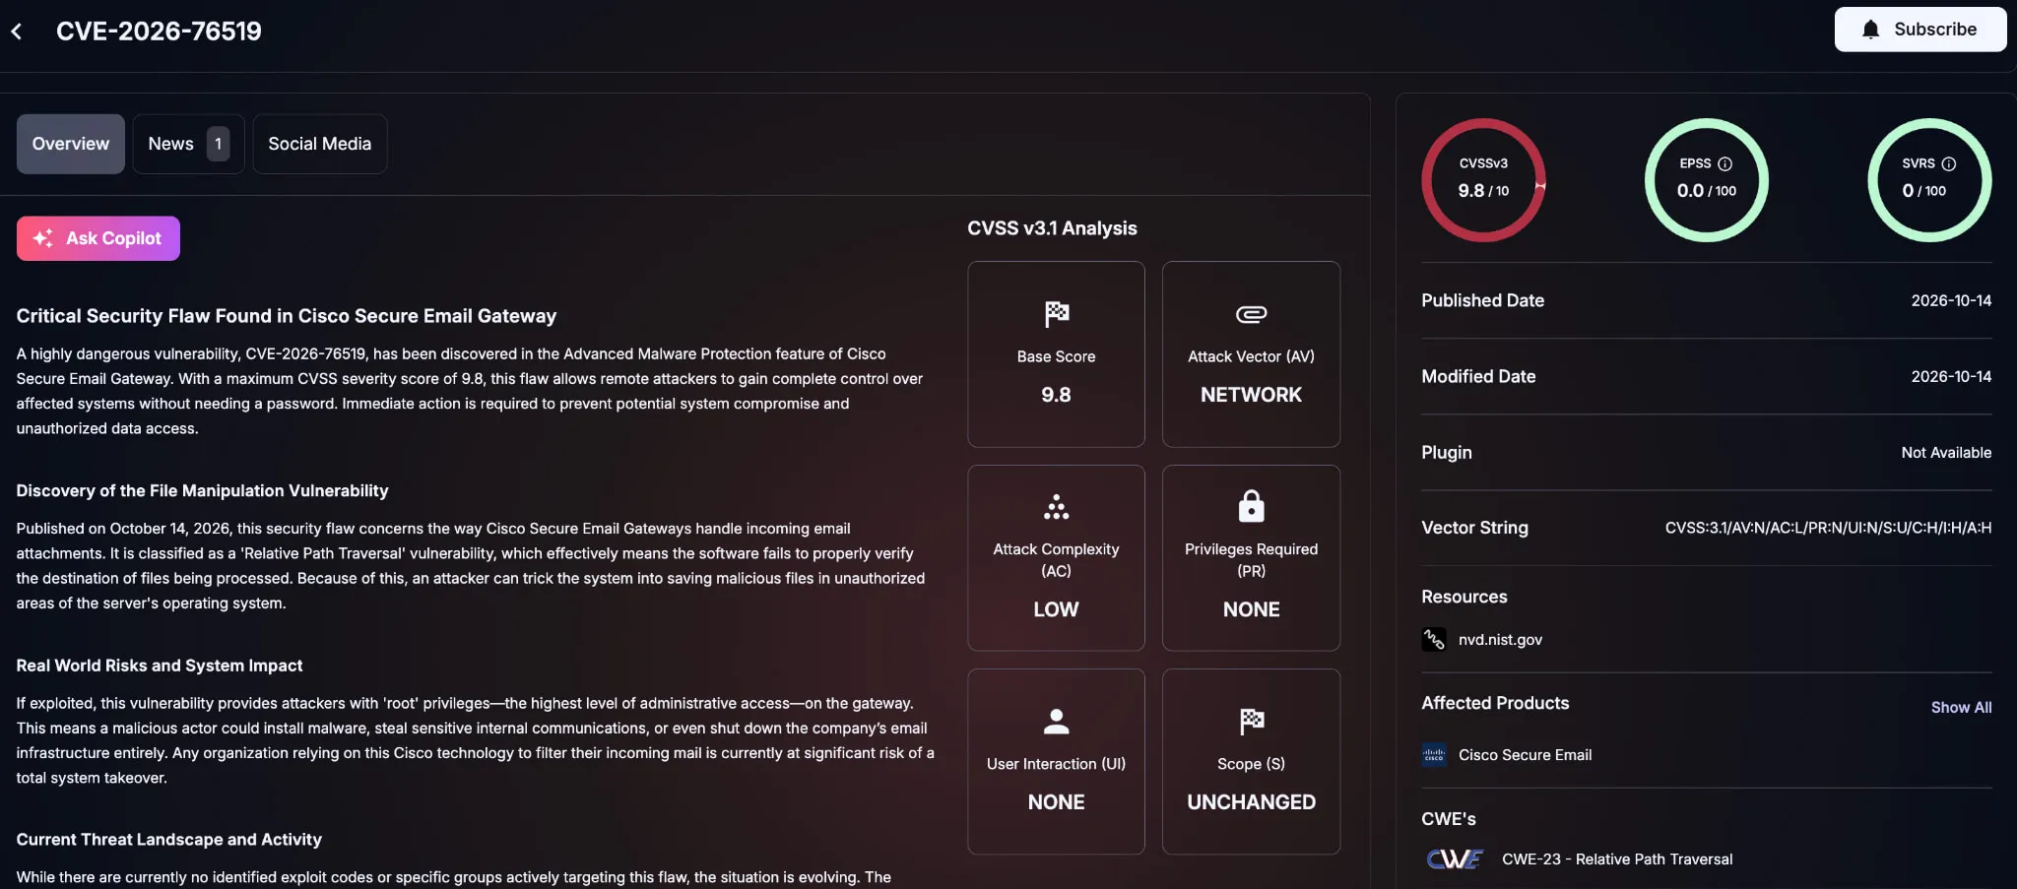Click the Cisco logo icon
The width and height of the screenshot is (2017, 889).
(1434, 755)
